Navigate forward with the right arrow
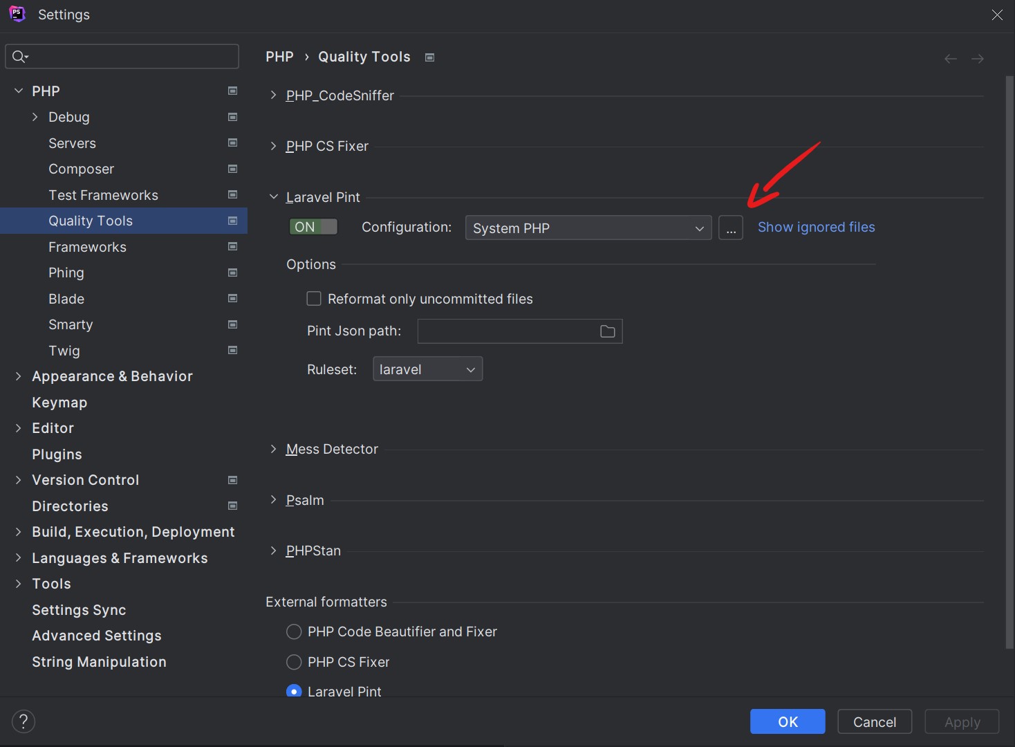The height and width of the screenshot is (747, 1015). point(978,59)
